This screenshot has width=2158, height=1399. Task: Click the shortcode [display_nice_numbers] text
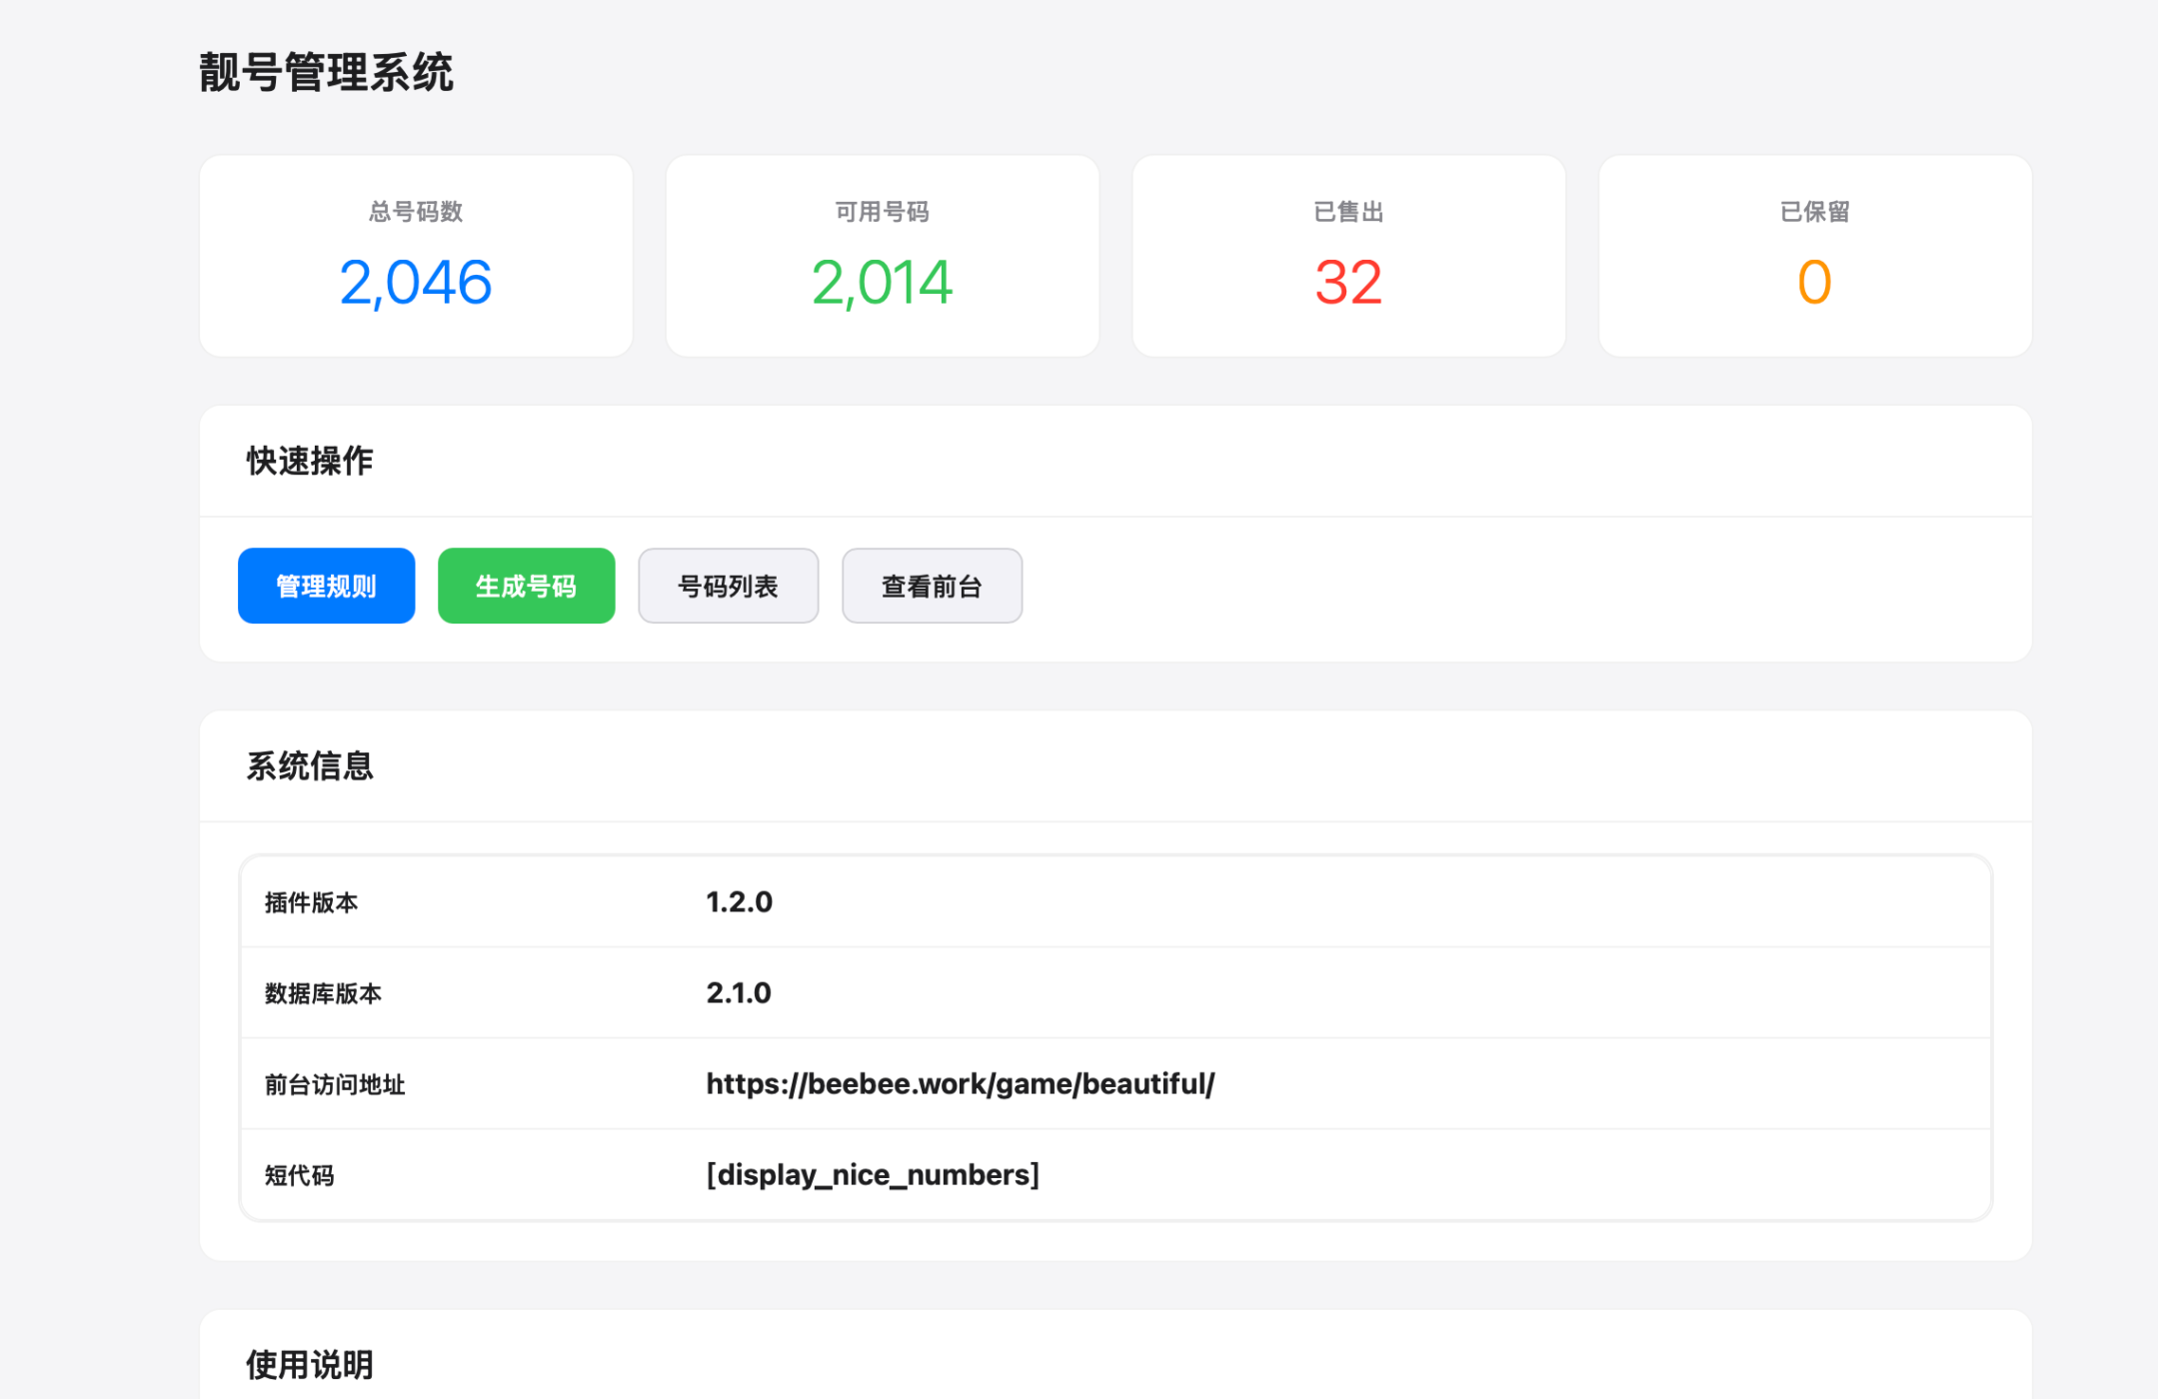(x=873, y=1175)
